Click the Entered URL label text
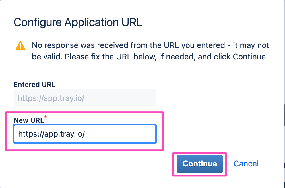 tap(34, 85)
